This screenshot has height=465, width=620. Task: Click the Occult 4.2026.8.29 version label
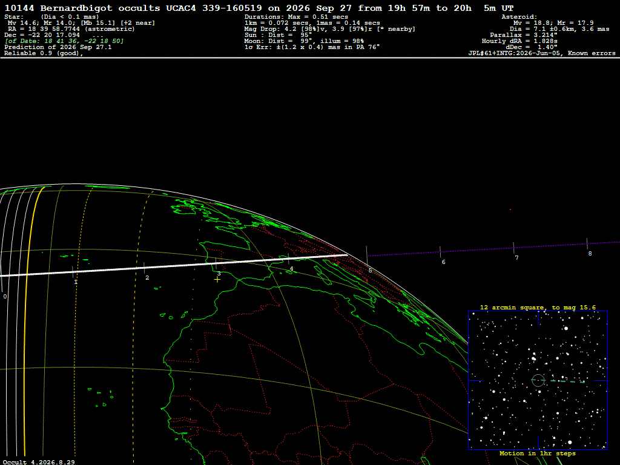pyautogui.click(x=39, y=462)
